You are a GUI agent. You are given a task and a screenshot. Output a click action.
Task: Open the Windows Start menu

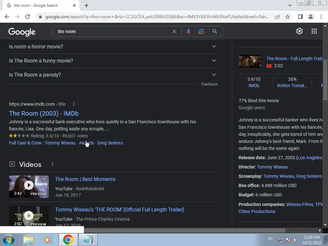tap(8, 240)
